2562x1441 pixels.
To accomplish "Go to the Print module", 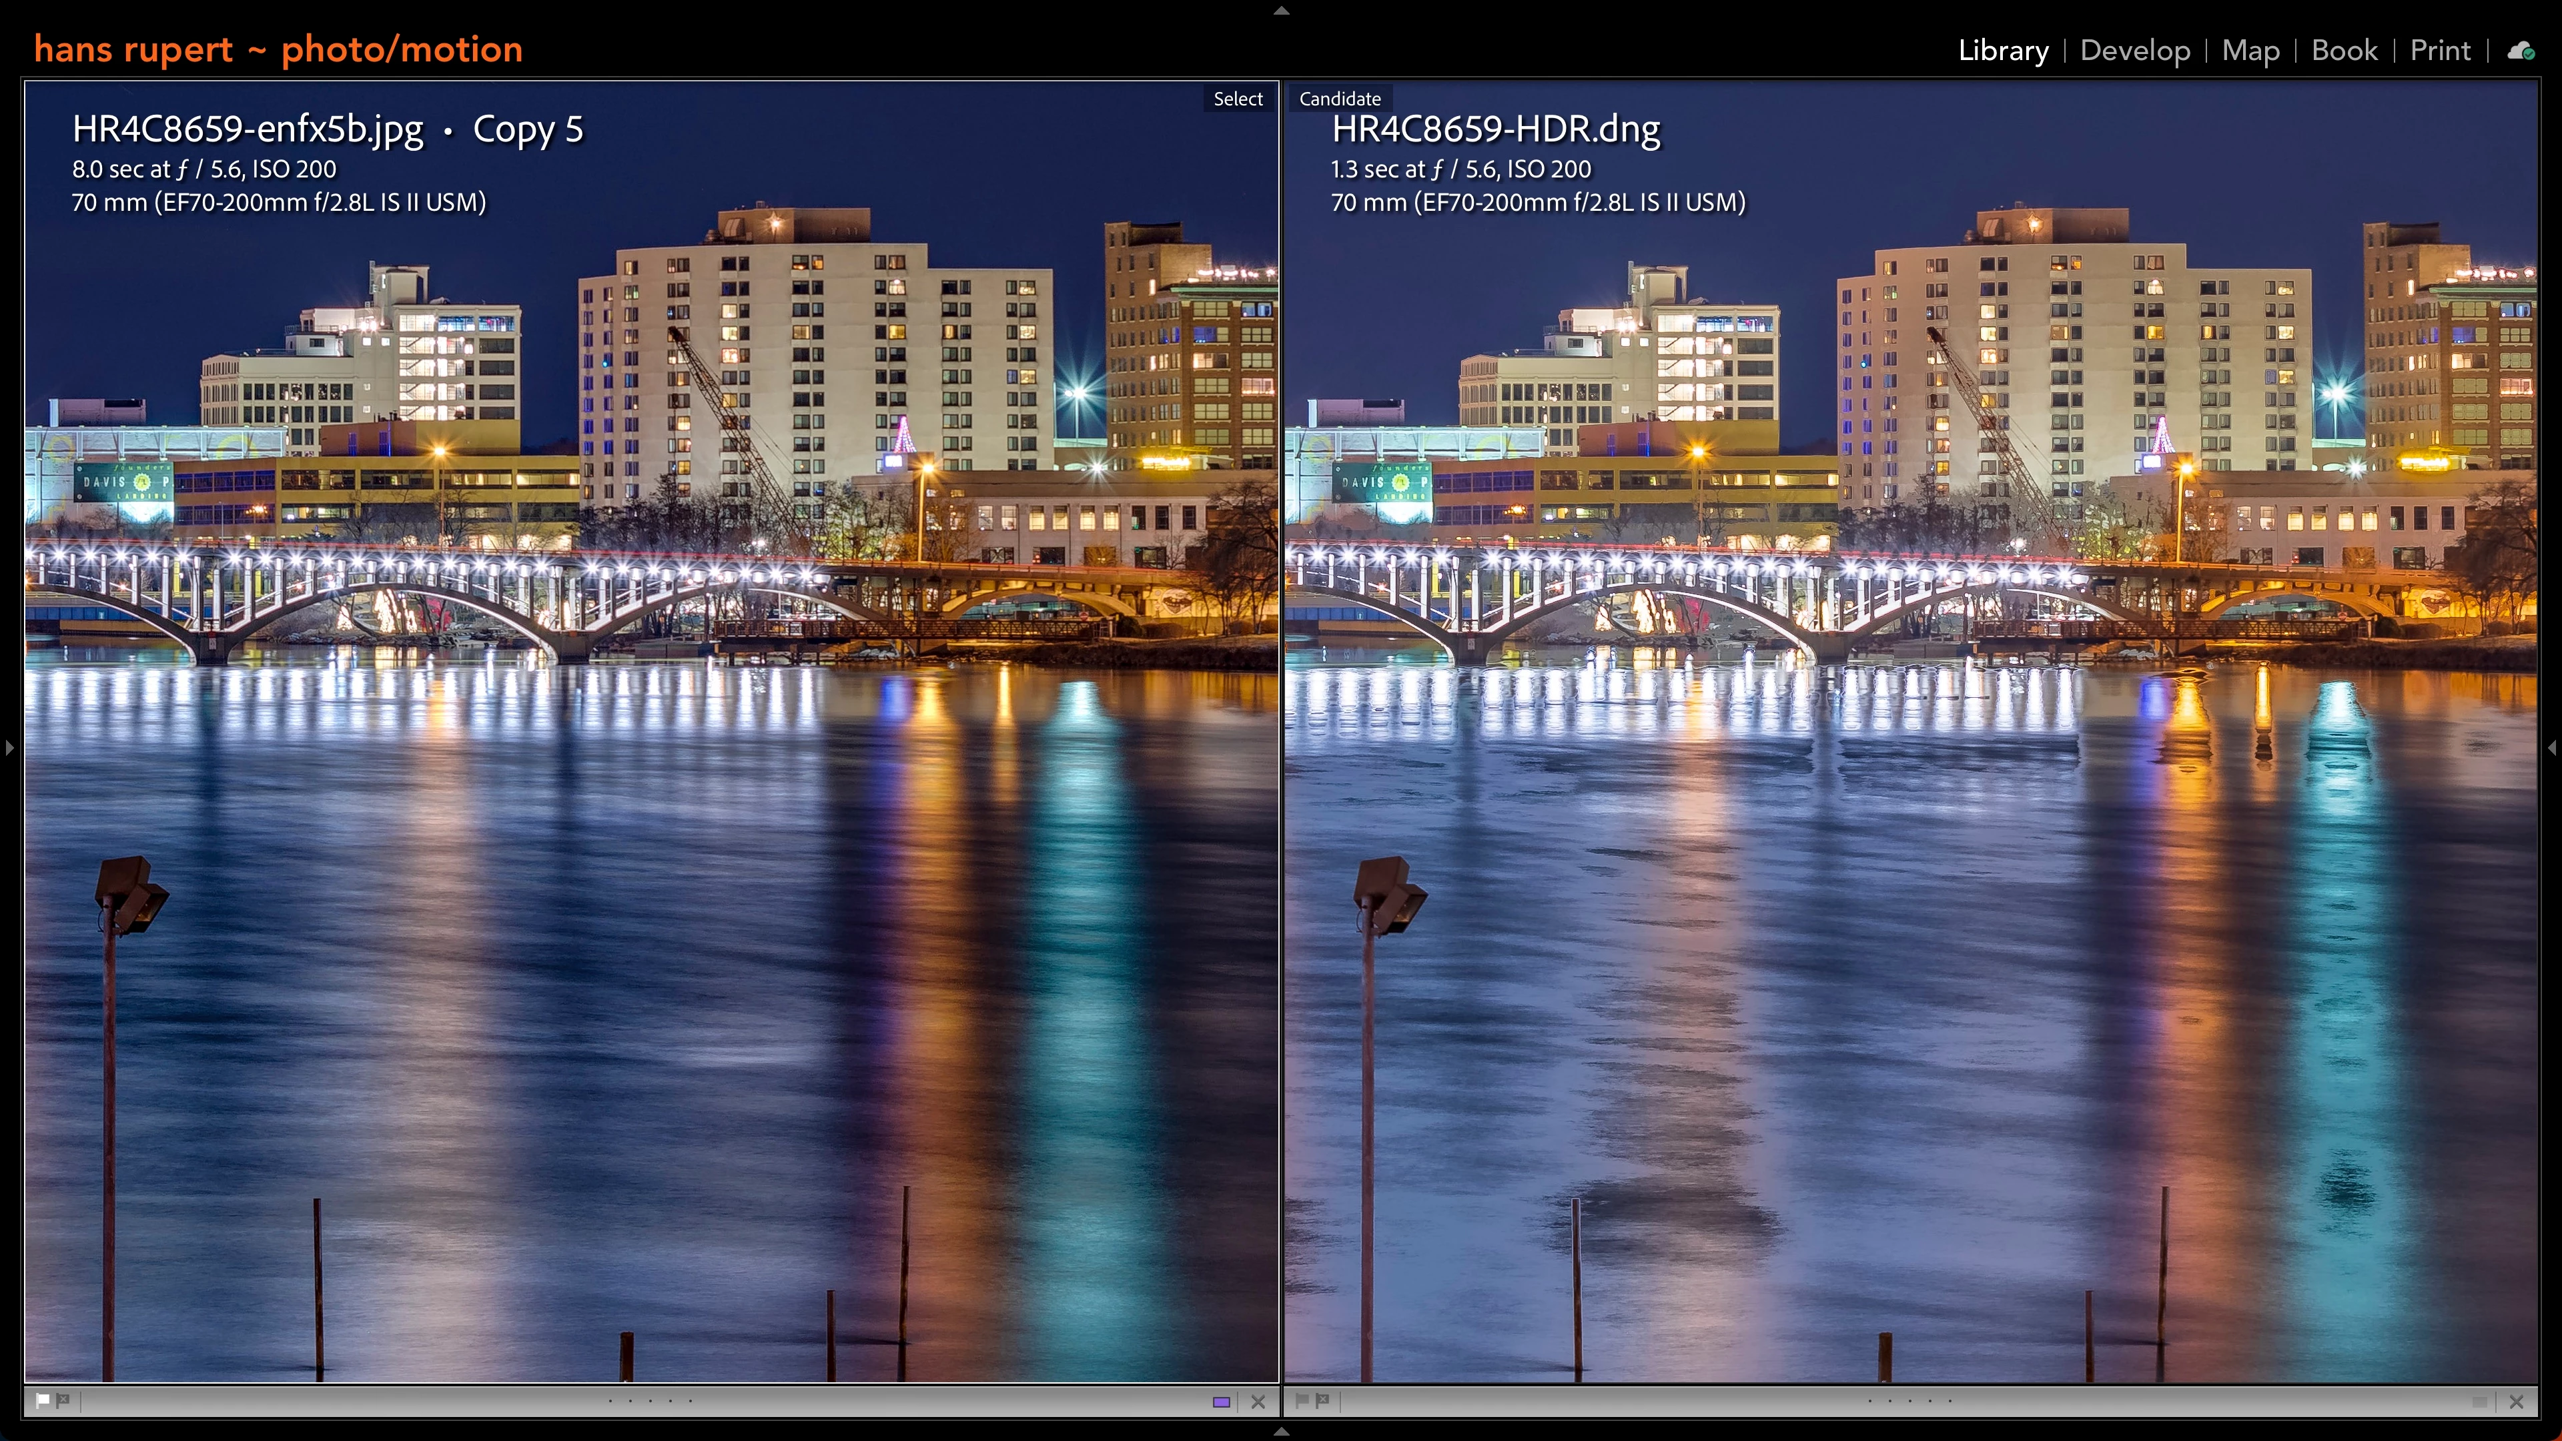I will pyautogui.click(x=2440, y=51).
